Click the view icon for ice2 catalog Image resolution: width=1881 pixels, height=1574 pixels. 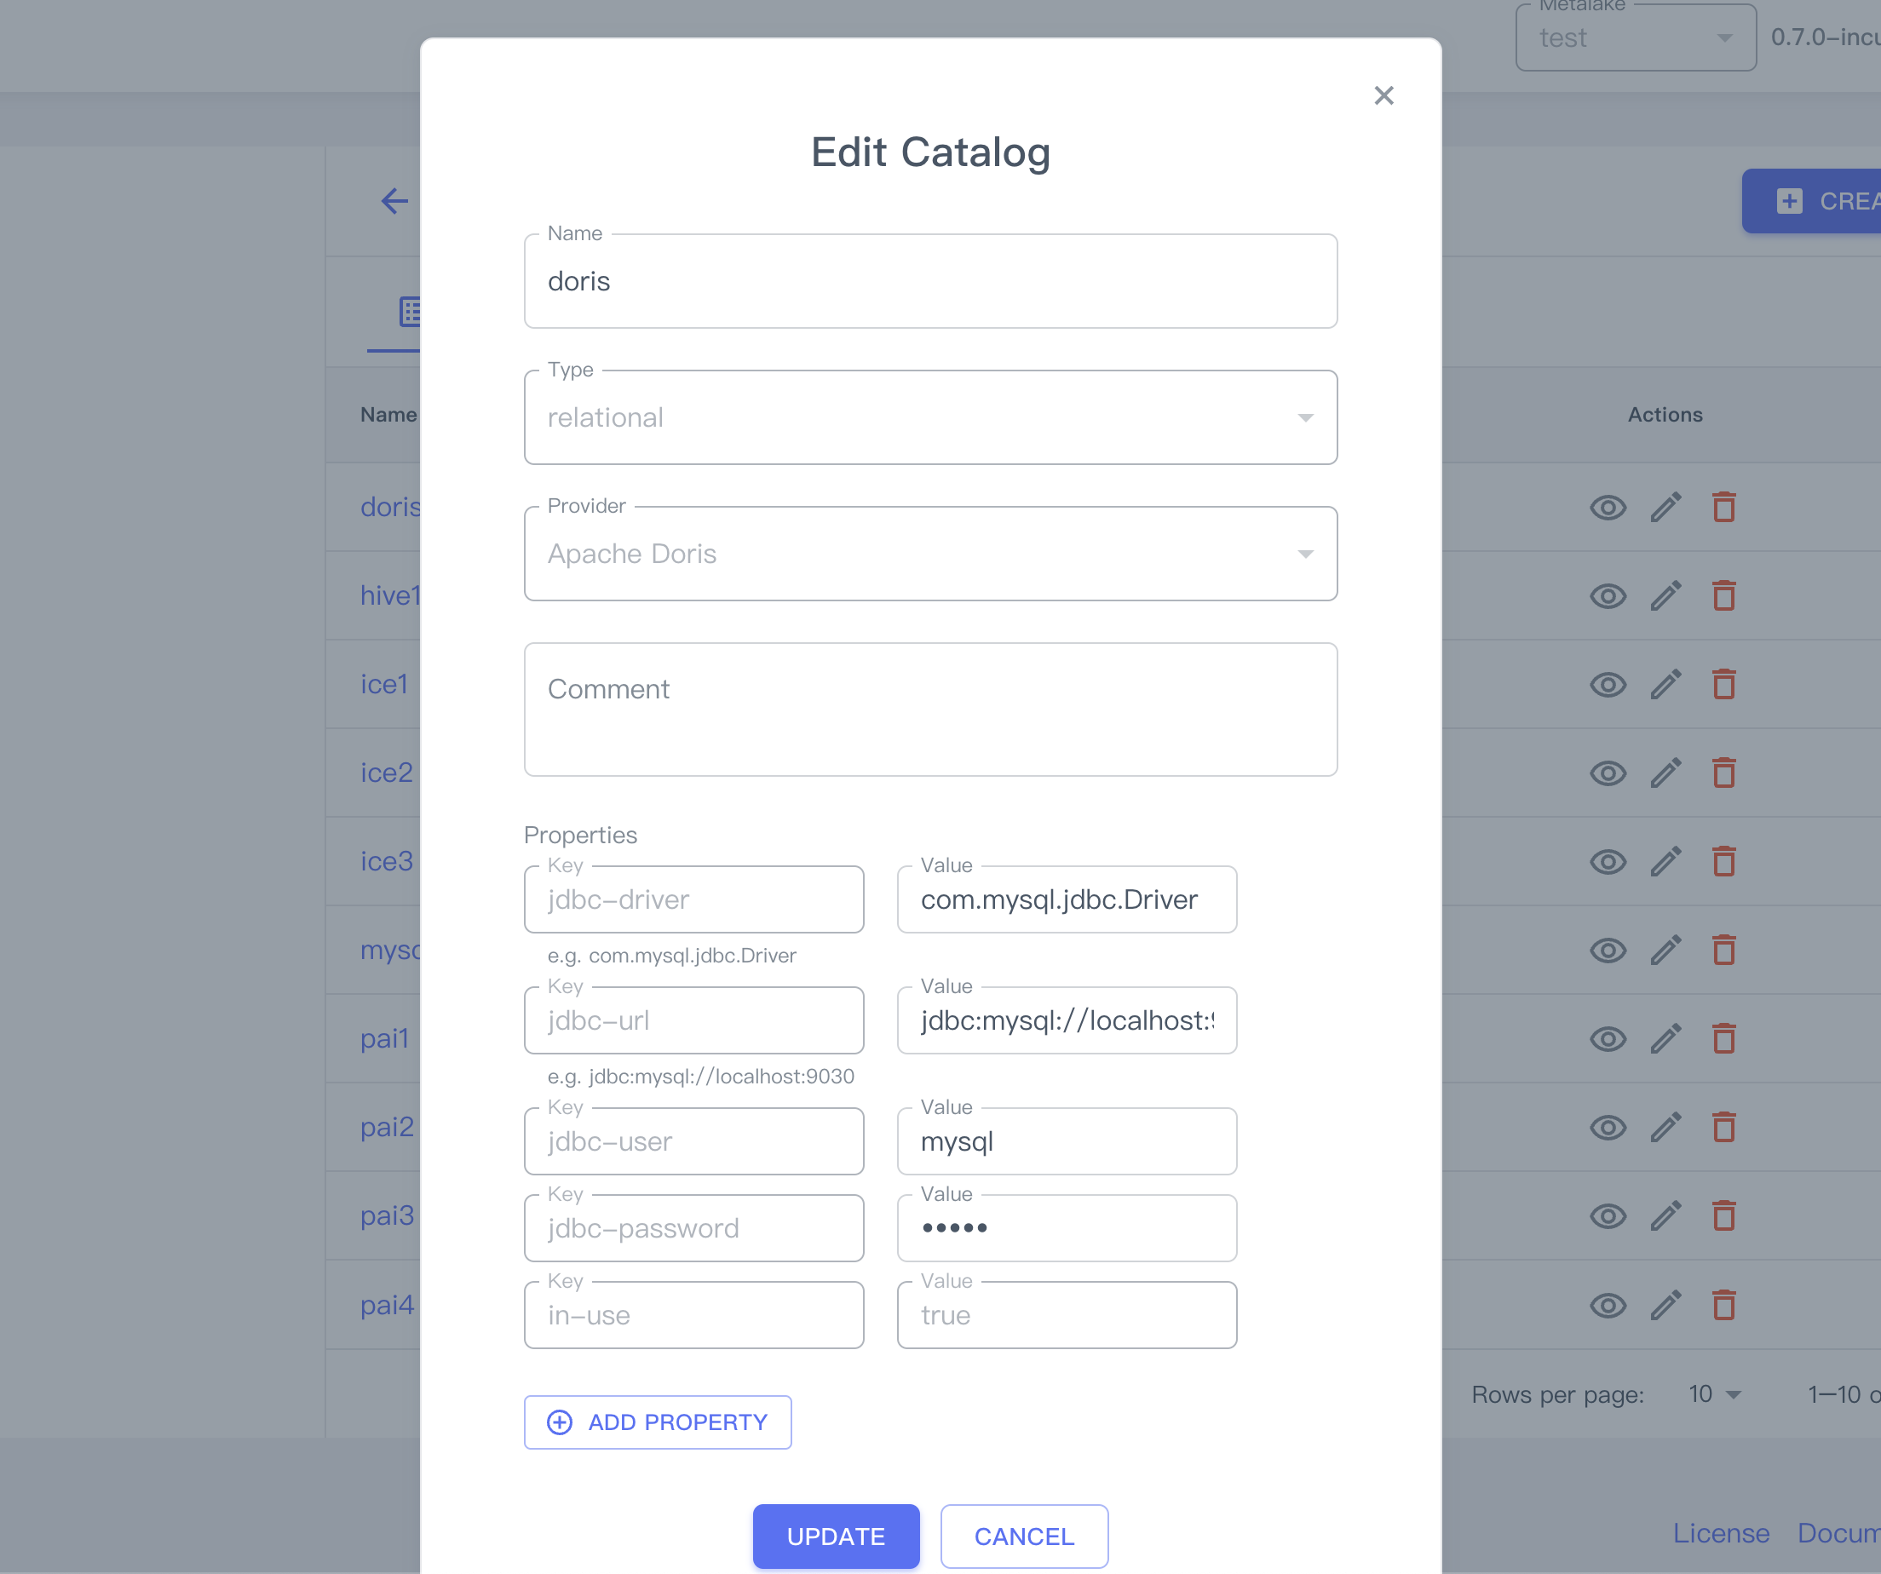[1609, 772]
